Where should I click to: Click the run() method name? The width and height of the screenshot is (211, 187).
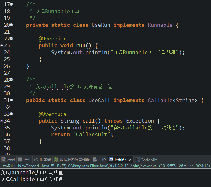click(x=84, y=45)
